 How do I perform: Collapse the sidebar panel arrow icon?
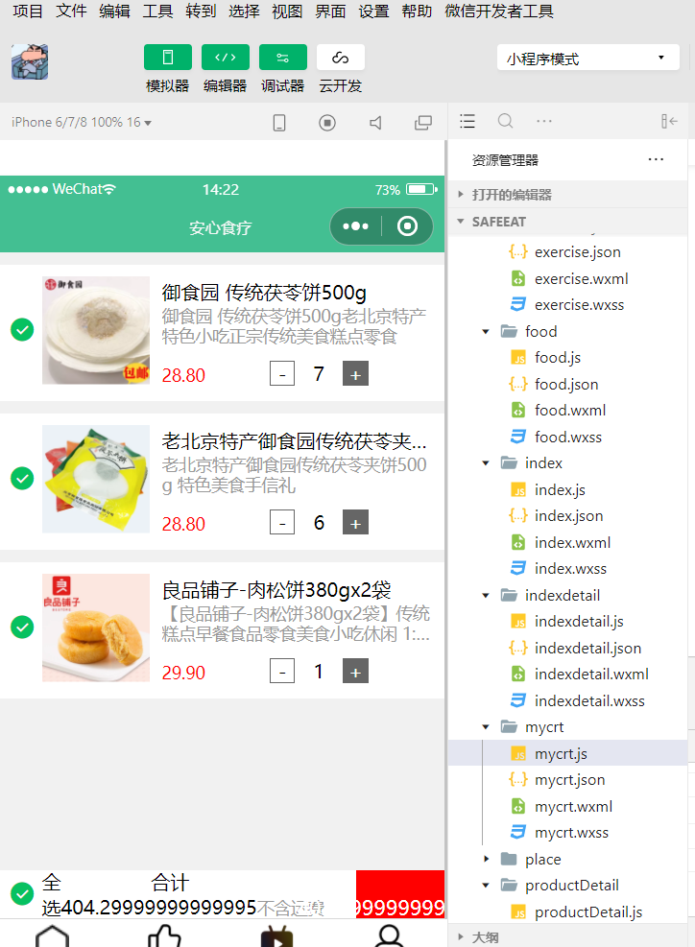tap(668, 122)
